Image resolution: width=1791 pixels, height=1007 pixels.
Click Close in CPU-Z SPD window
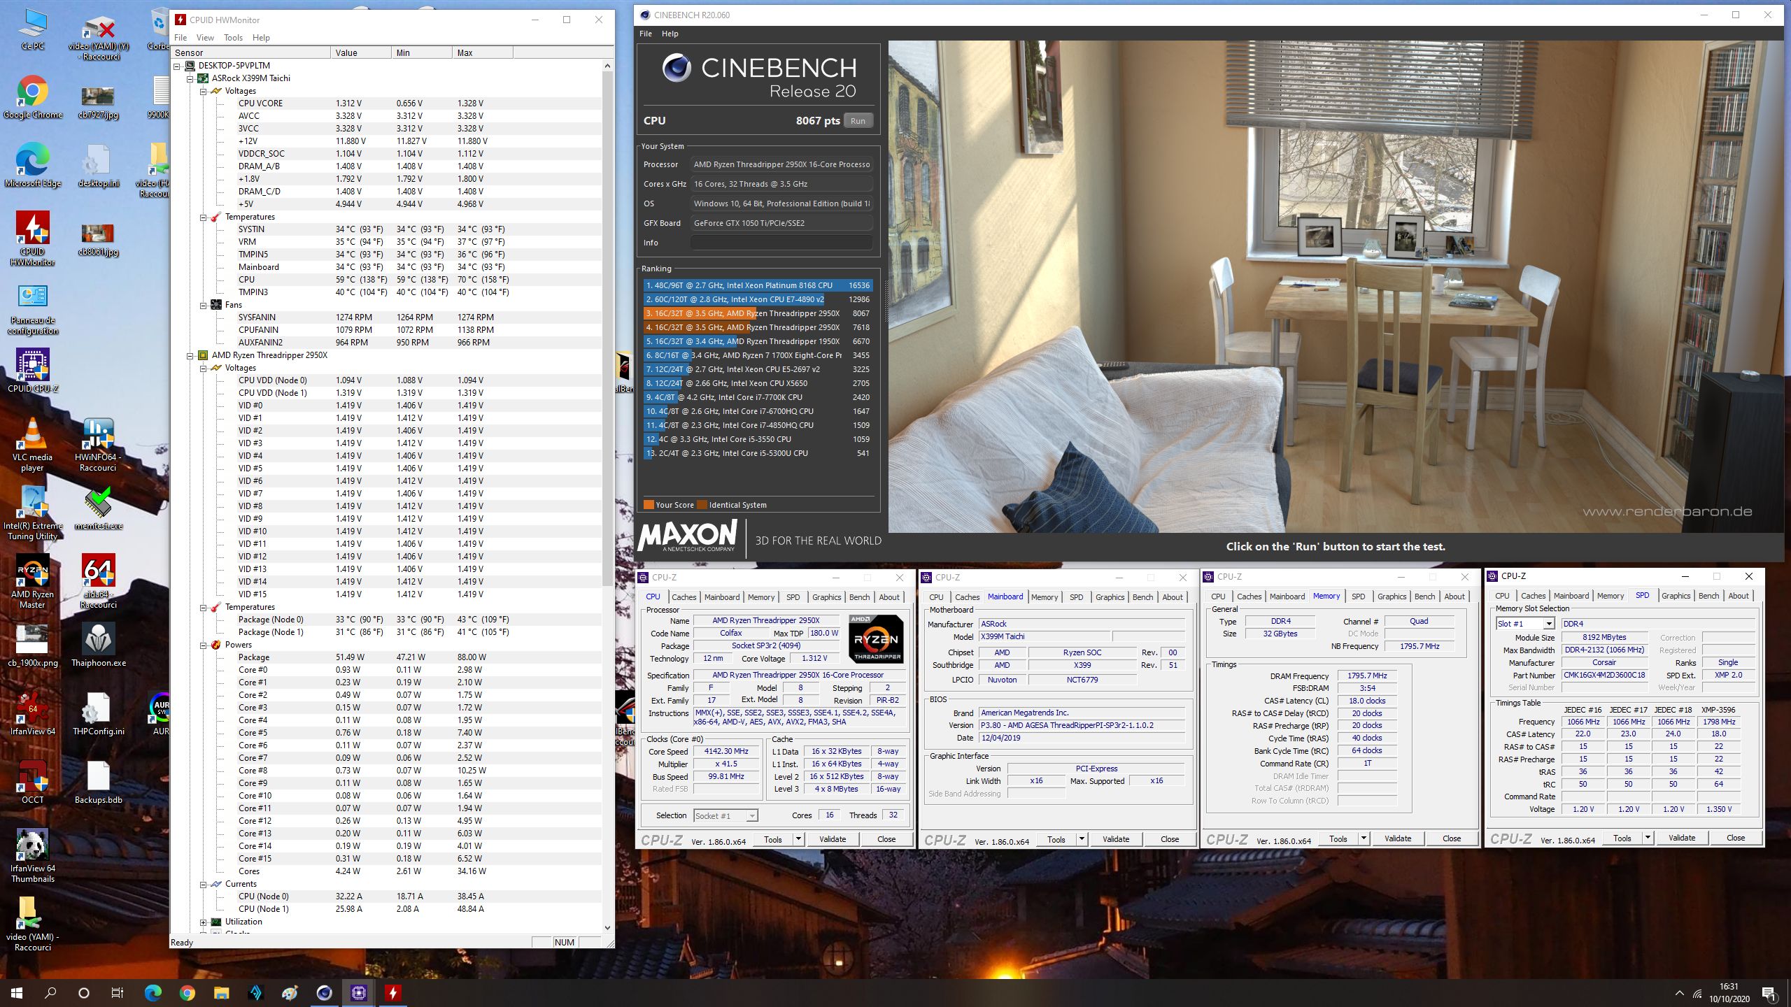point(1735,837)
